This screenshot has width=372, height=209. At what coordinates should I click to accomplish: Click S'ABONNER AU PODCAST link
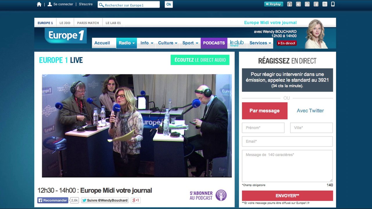(201, 196)
